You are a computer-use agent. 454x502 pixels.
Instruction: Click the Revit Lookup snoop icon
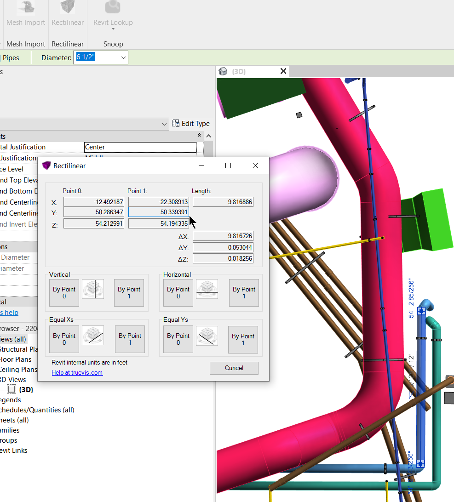[113, 8]
